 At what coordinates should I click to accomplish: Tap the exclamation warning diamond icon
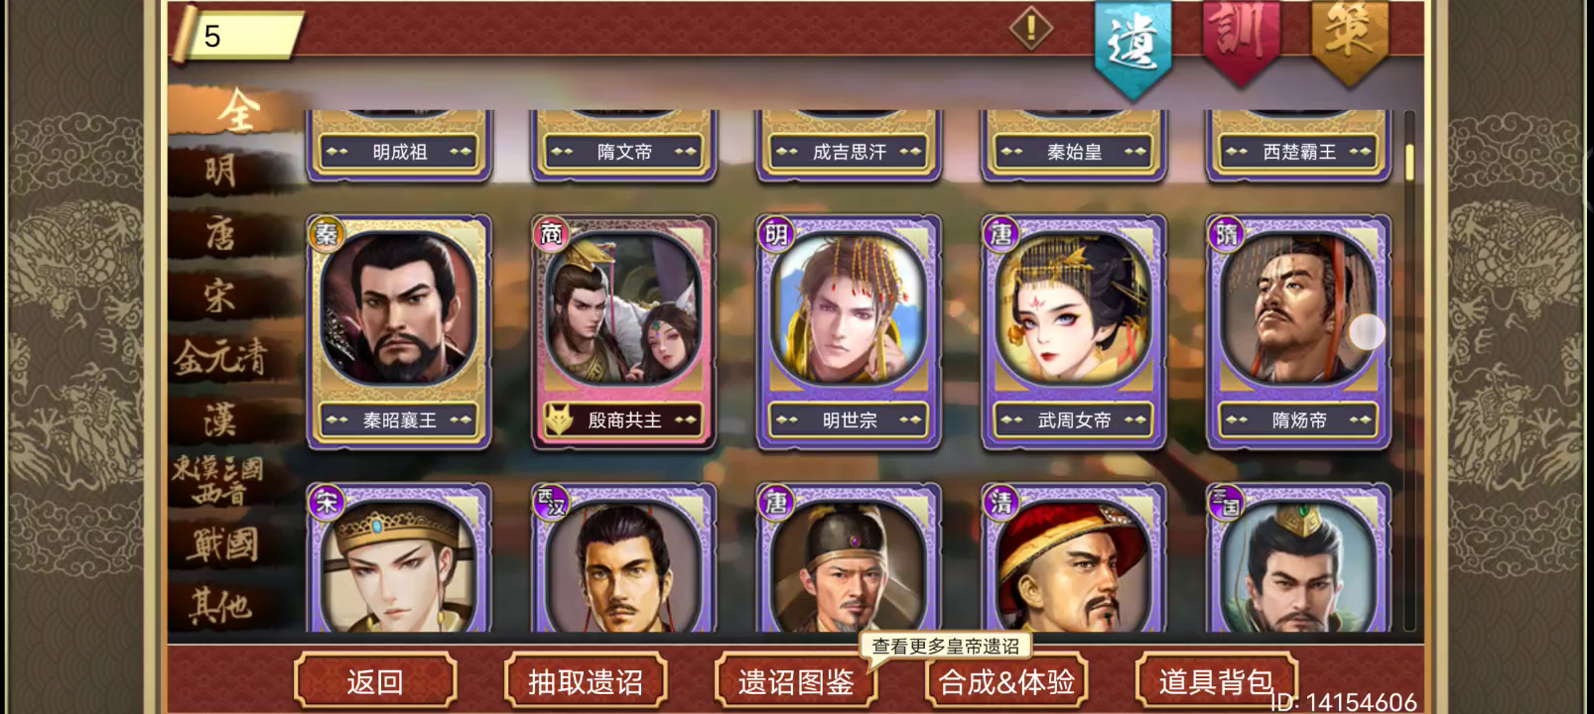point(1031,29)
